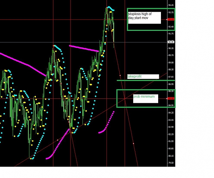Click the 86.95 price axis label
Viewport: 214px width, 178px height.
(171, 84)
